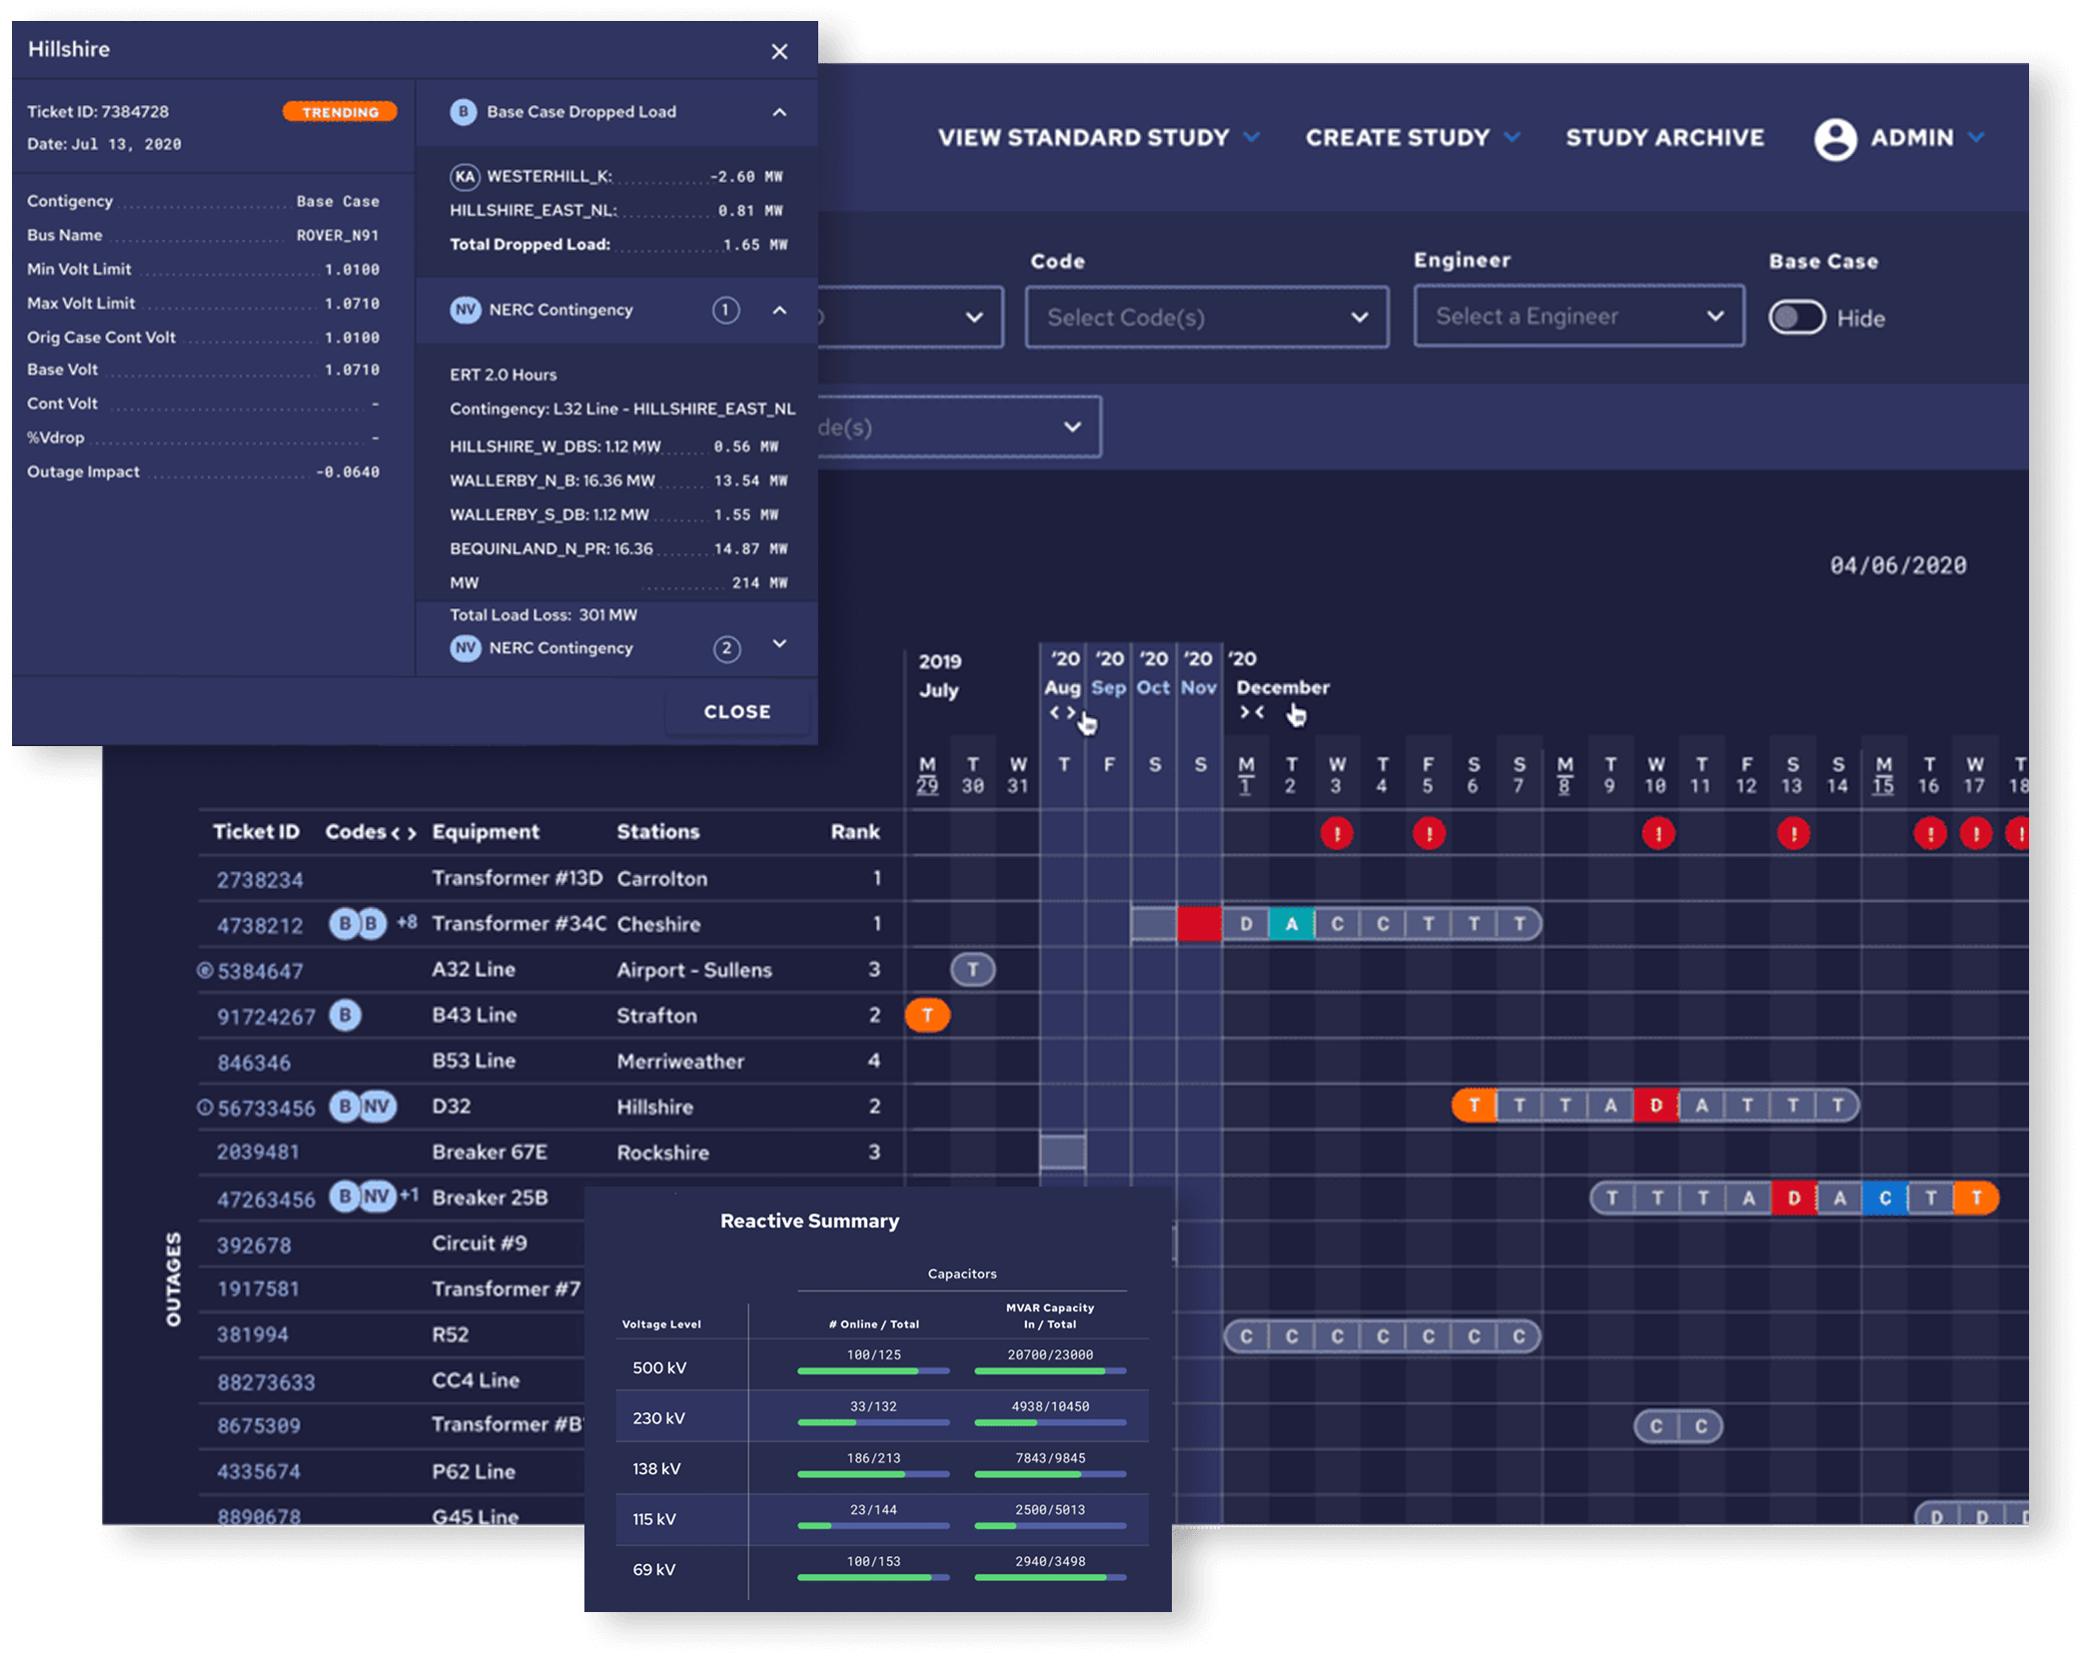Click the red alert marker on Wednesday 3
This screenshot has width=2083, height=1657.
[x=1337, y=833]
